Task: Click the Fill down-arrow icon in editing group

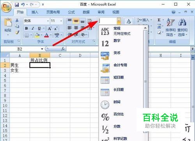Action: click(159, 26)
